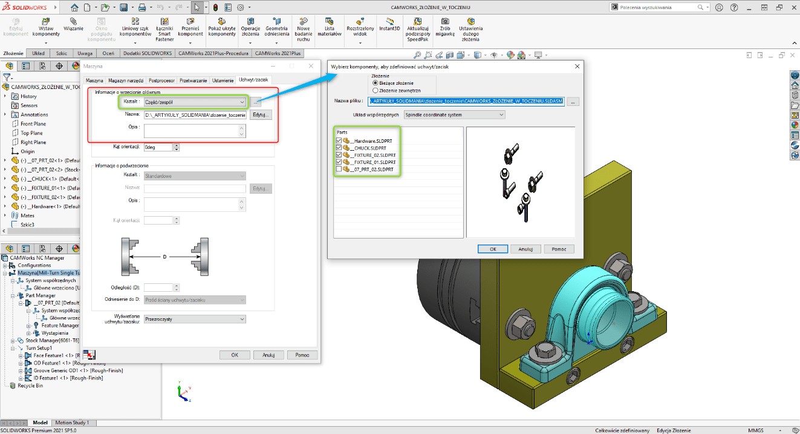Click Przenieś komponent tool
This screenshot has height=434, width=800.
(190, 28)
